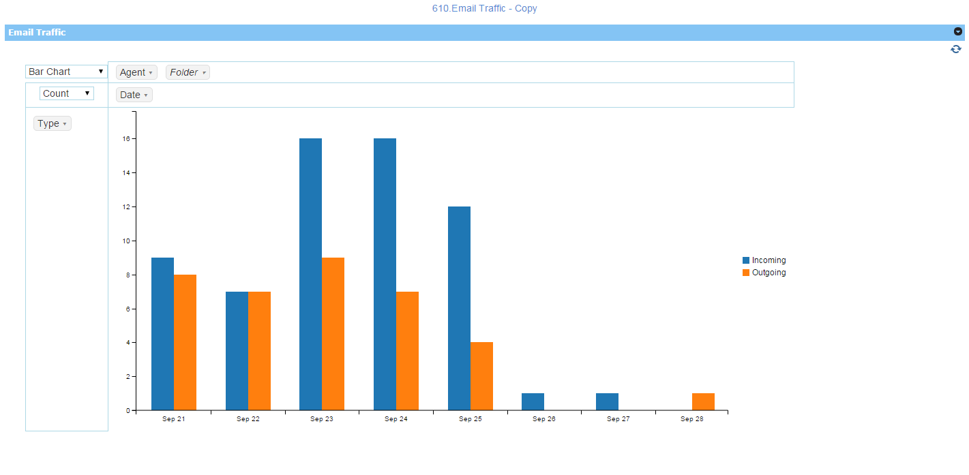Open the Agent attribute filter arrow

pyautogui.click(x=150, y=73)
